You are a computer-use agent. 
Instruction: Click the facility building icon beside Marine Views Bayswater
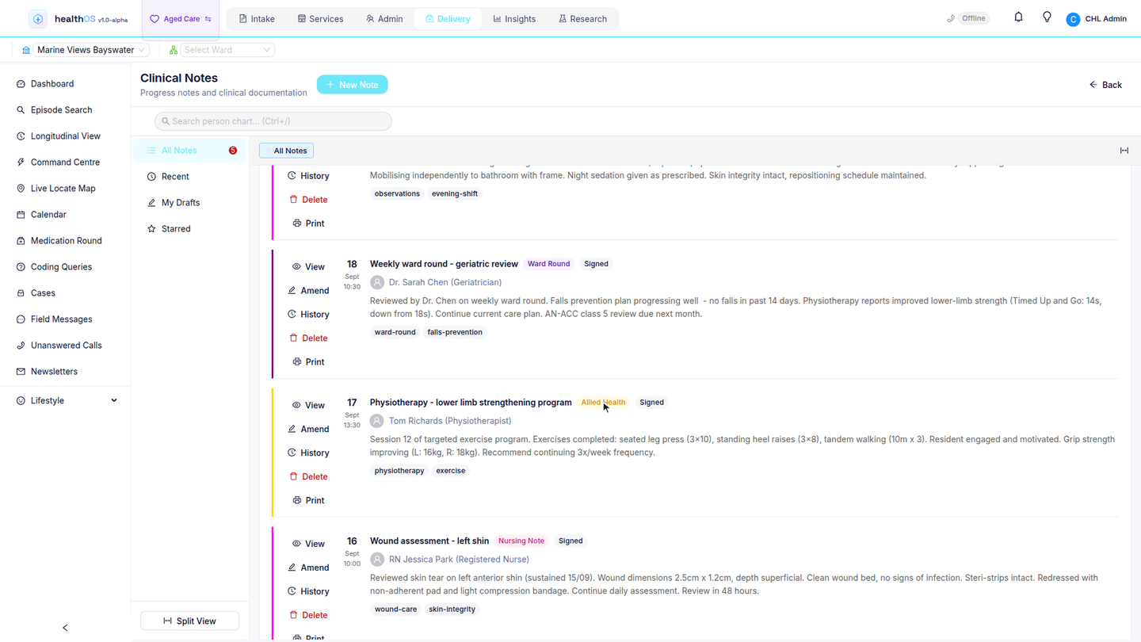pos(26,50)
